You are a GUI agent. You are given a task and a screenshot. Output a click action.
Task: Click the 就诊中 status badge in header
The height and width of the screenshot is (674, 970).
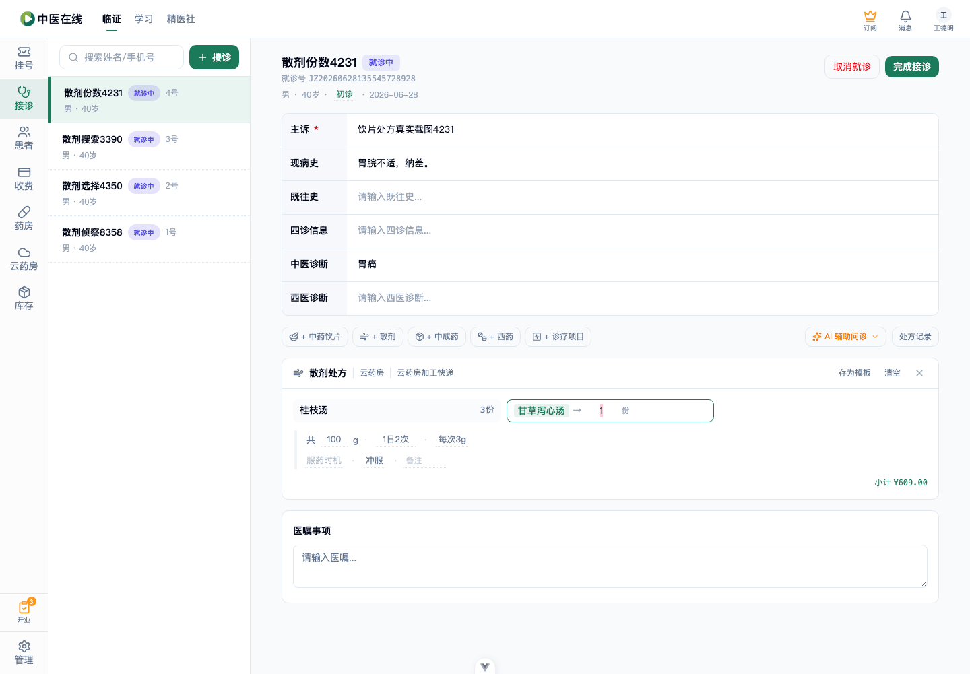tap(381, 63)
